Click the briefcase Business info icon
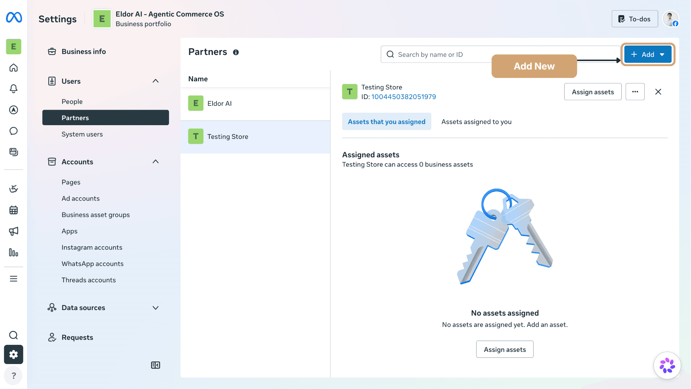Viewport: 691px width, 389px height. pyautogui.click(x=52, y=52)
